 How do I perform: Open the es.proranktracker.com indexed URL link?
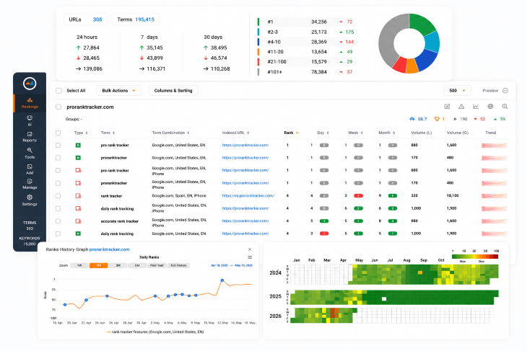coord(248,195)
